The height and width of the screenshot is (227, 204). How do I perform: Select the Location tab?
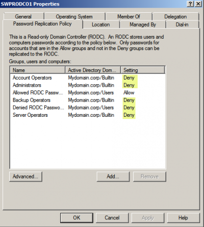coord(101,24)
